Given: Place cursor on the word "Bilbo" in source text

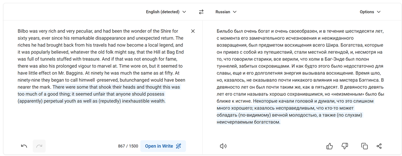Looking at the screenshot, I should (23, 31).
